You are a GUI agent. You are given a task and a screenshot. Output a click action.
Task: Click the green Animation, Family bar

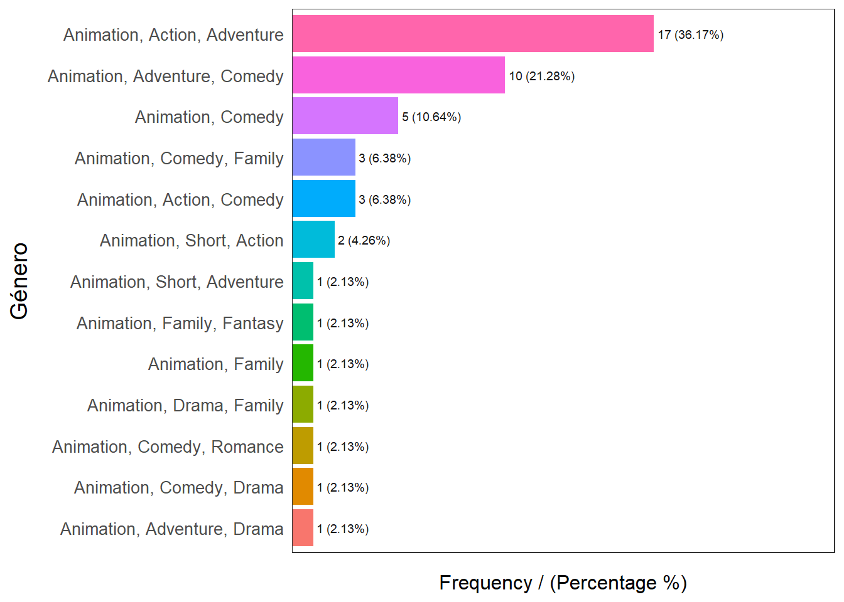[303, 363]
